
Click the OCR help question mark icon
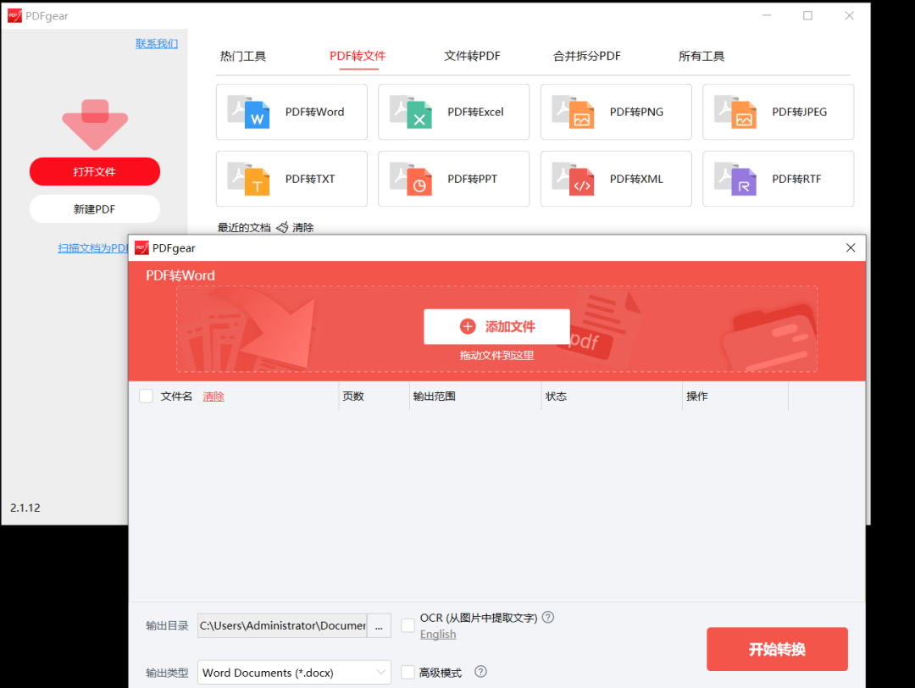pyautogui.click(x=548, y=618)
